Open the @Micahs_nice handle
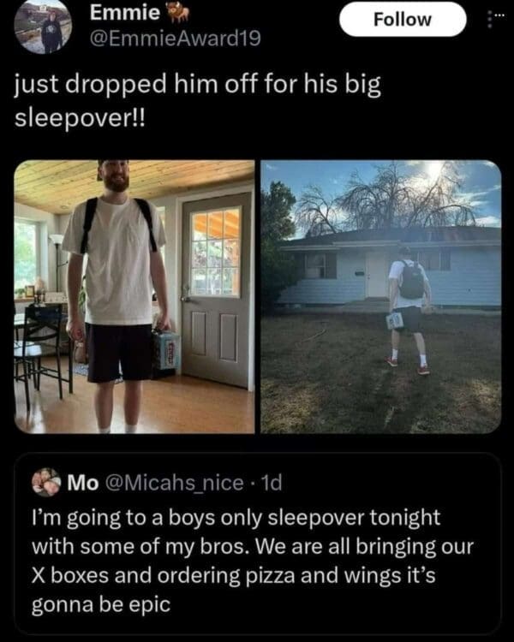This screenshot has height=642, width=514. coord(175,483)
